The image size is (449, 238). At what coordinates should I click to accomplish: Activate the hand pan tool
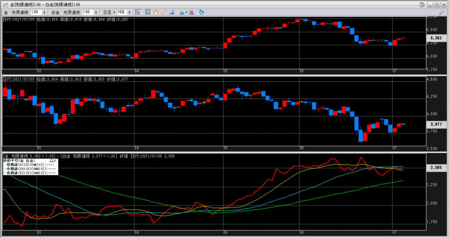coord(155,12)
